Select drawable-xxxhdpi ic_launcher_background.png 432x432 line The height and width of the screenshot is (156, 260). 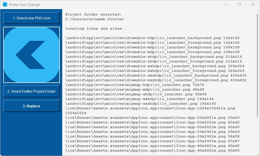pyautogui.click(x=156, y=76)
